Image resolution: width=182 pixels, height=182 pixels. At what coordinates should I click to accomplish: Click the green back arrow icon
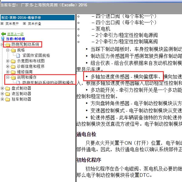(x=4, y=34)
